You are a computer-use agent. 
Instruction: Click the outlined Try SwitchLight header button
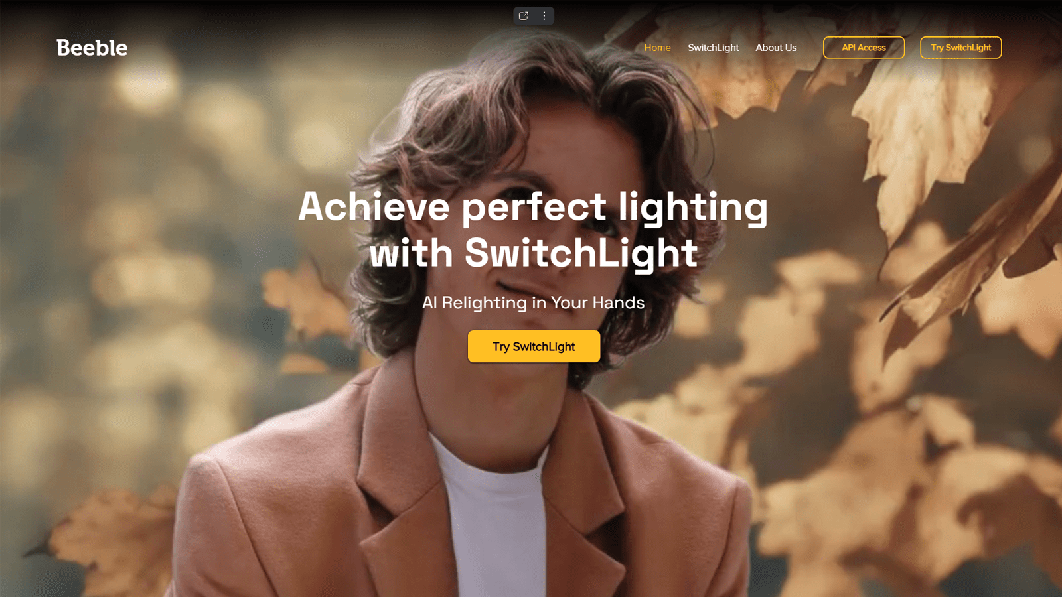[960, 48]
